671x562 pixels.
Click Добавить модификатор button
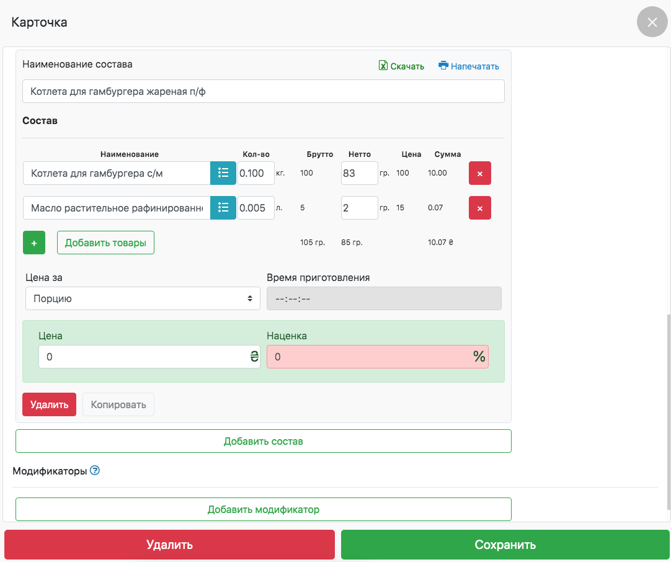[263, 510]
